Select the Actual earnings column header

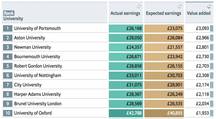click(125, 13)
